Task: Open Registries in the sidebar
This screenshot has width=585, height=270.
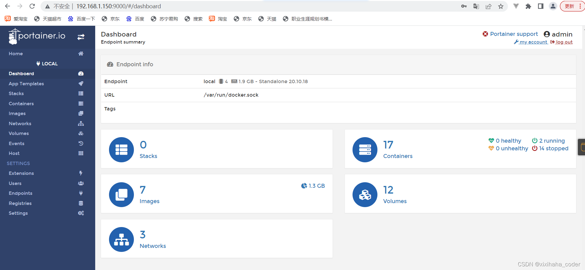Action: [48, 203]
